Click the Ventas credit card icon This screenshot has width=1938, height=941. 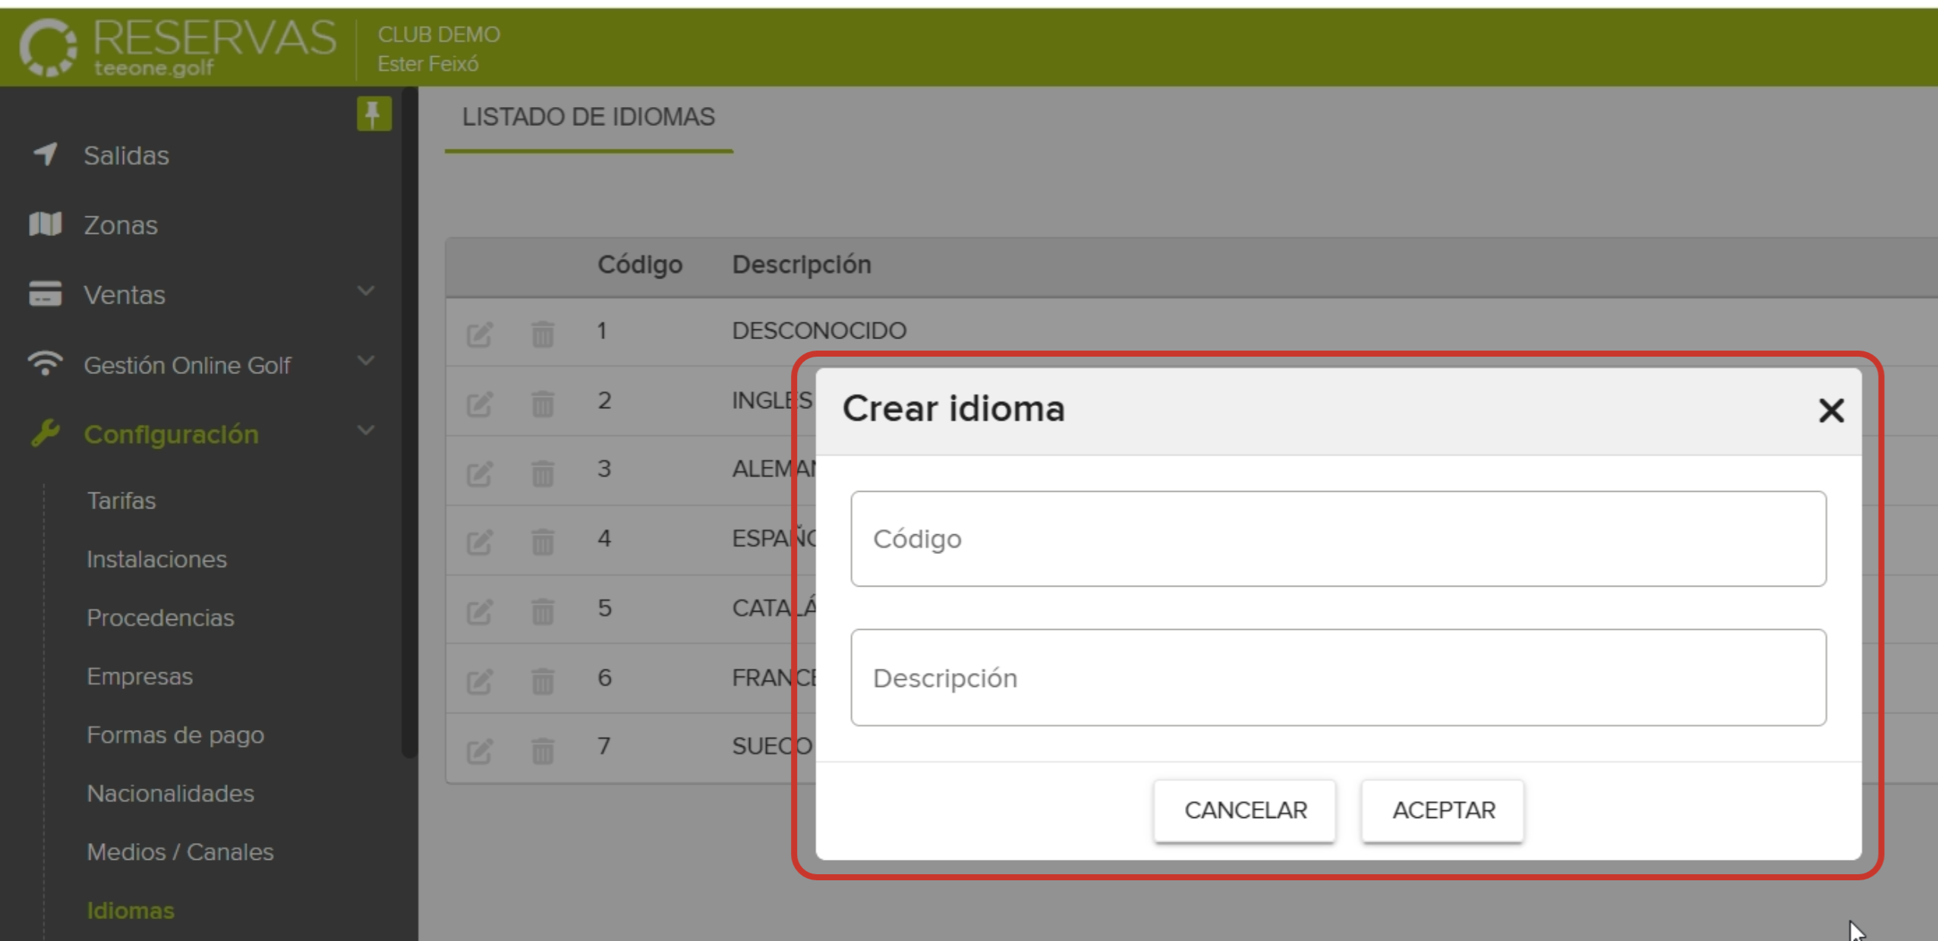45,294
